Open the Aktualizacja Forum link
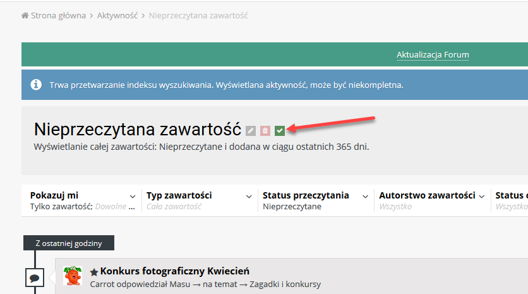 [433, 54]
